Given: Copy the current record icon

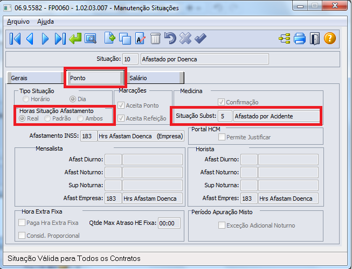Looking at the screenshot, I should point(125,39).
